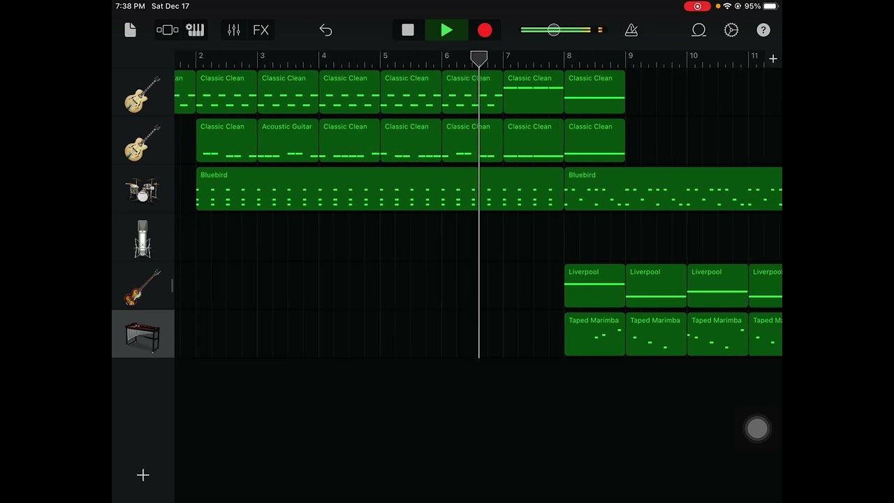Viewport: 894px width, 503px height.
Task: Select the drum kit track header
Action: [142, 189]
